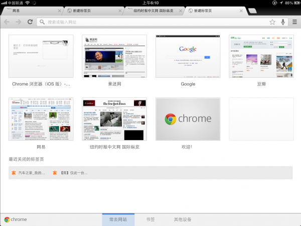Tap the 搜索或输入网址 address field
Screen dimensions: 301x226
pyautogui.click(x=162, y=22)
